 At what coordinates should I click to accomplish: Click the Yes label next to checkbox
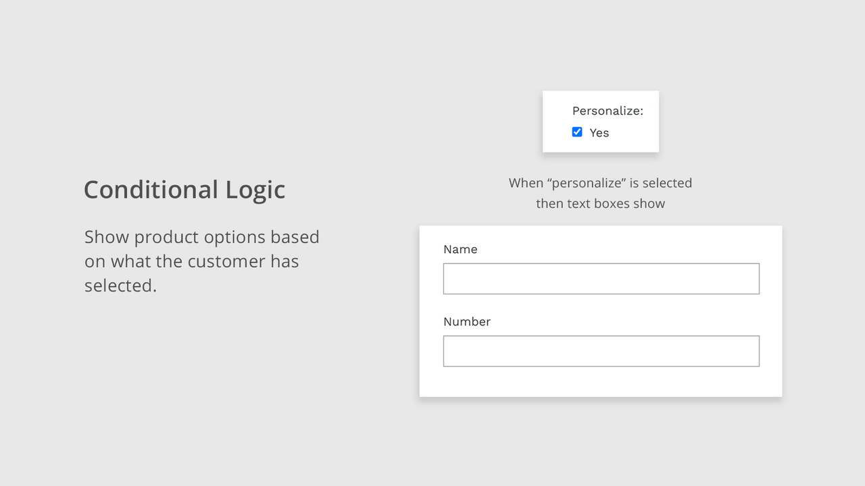[599, 132]
